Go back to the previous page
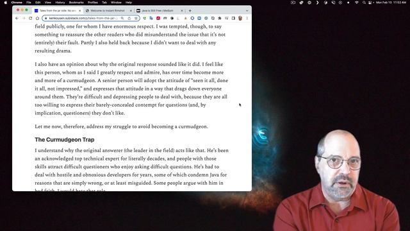The image size is (410, 231). [x=17, y=19]
